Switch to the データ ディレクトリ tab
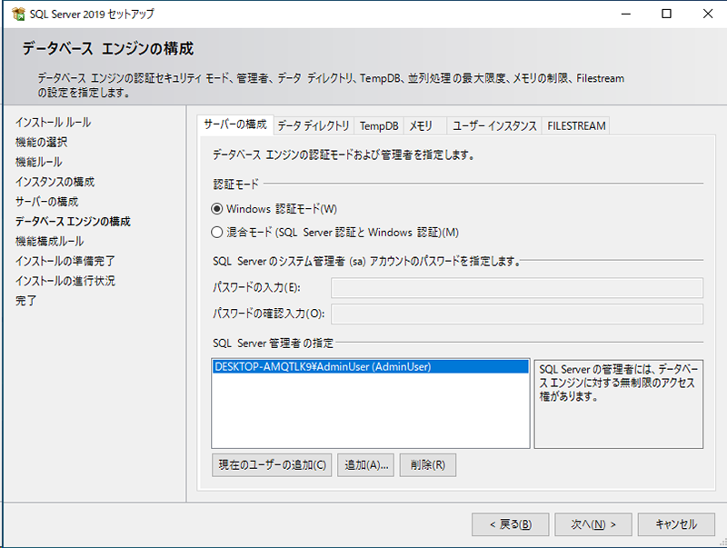The height and width of the screenshot is (548, 727). coord(314,126)
